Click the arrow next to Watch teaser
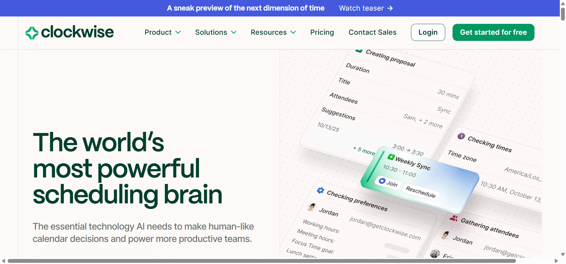 (x=390, y=8)
